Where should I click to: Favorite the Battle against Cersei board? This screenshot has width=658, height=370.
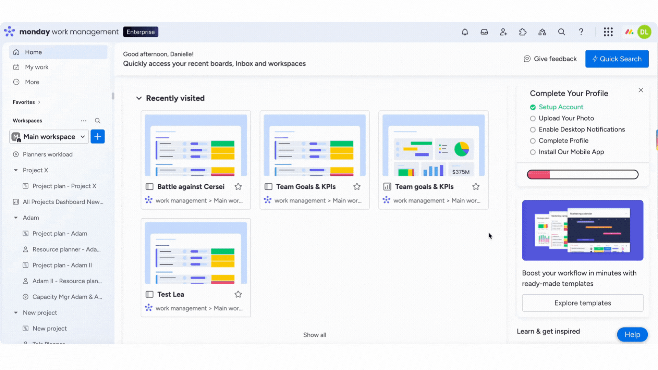tap(238, 187)
